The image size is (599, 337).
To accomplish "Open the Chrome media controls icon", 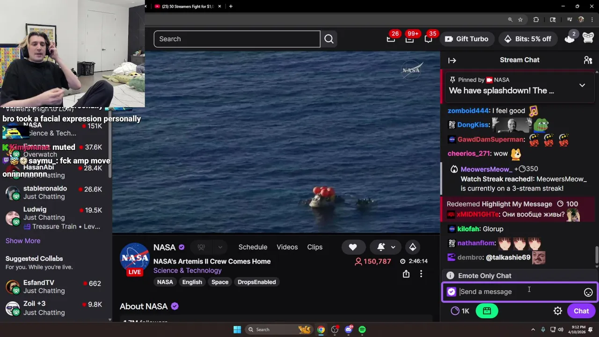I will pyautogui.click(x=570, y=20).
